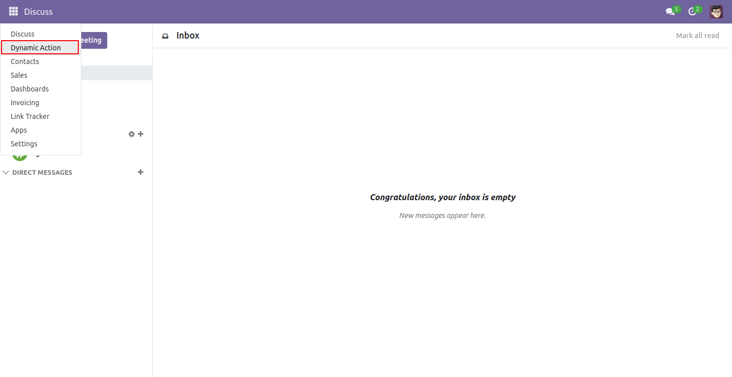The image size is (732, 377).
Task: Click the Inbox heading text
Action: tap(188, 36)
